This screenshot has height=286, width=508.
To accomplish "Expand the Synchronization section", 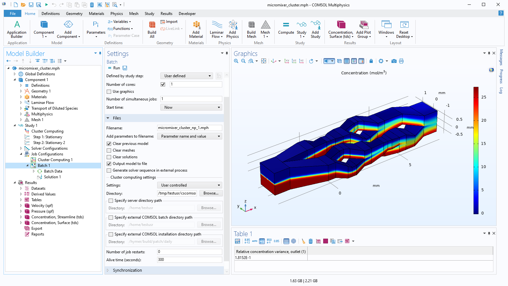I will pyautogui.click(x=127, y=270).
